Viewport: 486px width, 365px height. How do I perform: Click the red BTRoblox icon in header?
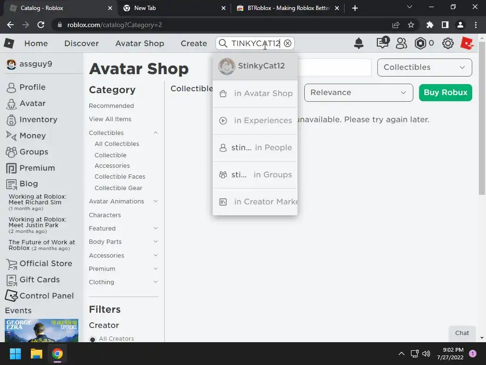(x=467, y=43)
